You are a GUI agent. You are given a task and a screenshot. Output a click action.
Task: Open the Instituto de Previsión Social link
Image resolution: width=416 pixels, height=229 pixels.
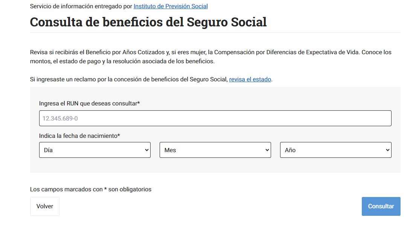(171, 6)
